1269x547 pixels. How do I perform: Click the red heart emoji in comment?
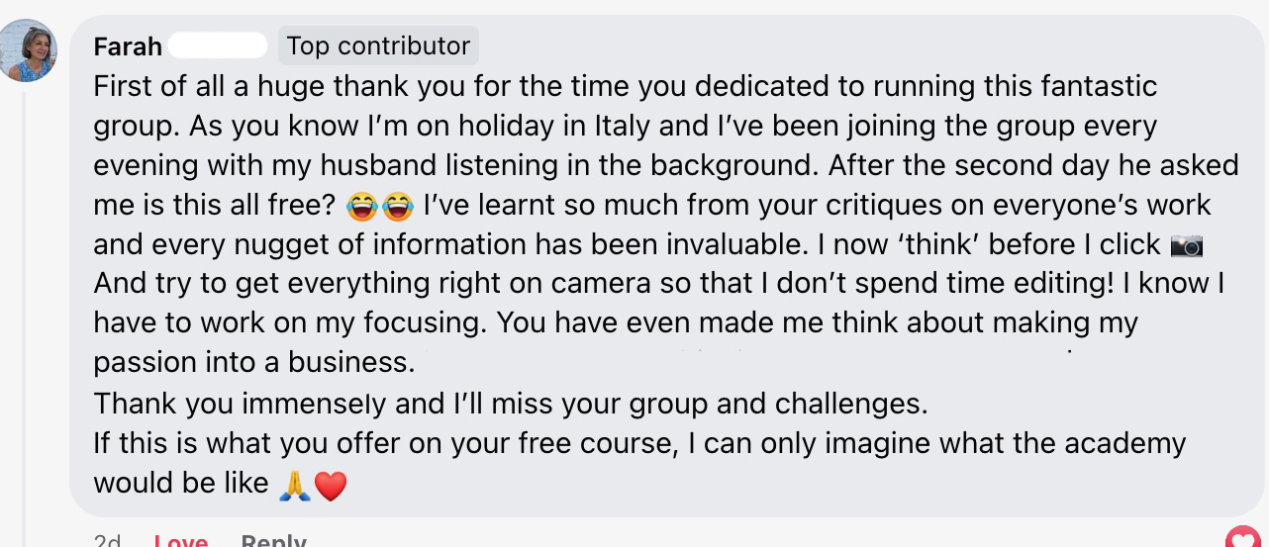tap(331, 485)
